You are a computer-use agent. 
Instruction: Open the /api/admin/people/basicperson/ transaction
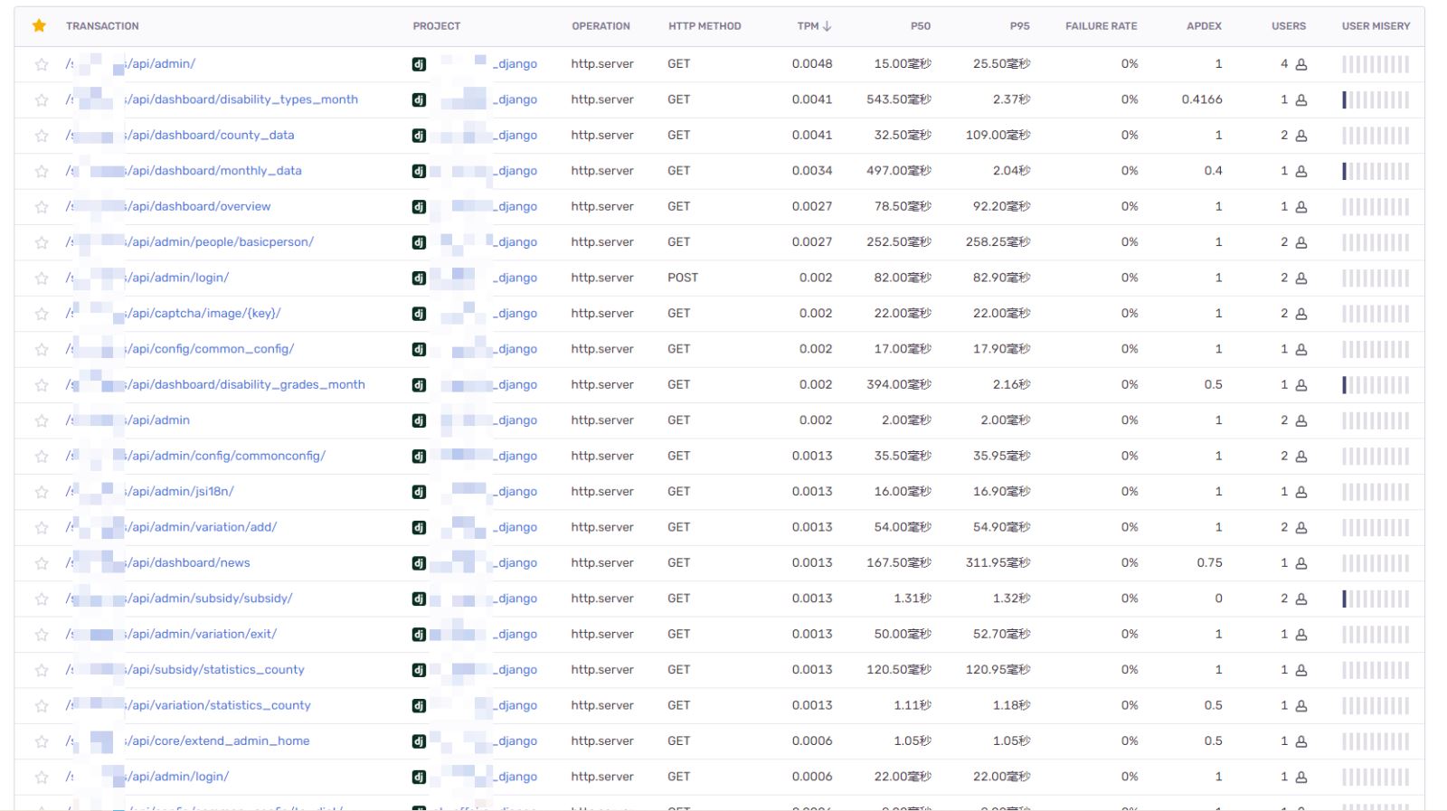coord(220,242)
